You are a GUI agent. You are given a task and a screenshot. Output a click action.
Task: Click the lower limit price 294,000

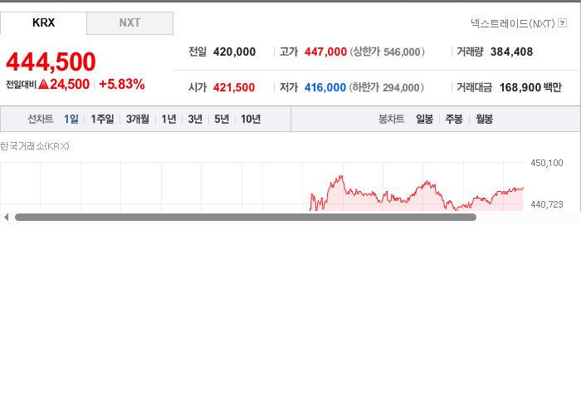pyautogui.click(x=401, y=87)
